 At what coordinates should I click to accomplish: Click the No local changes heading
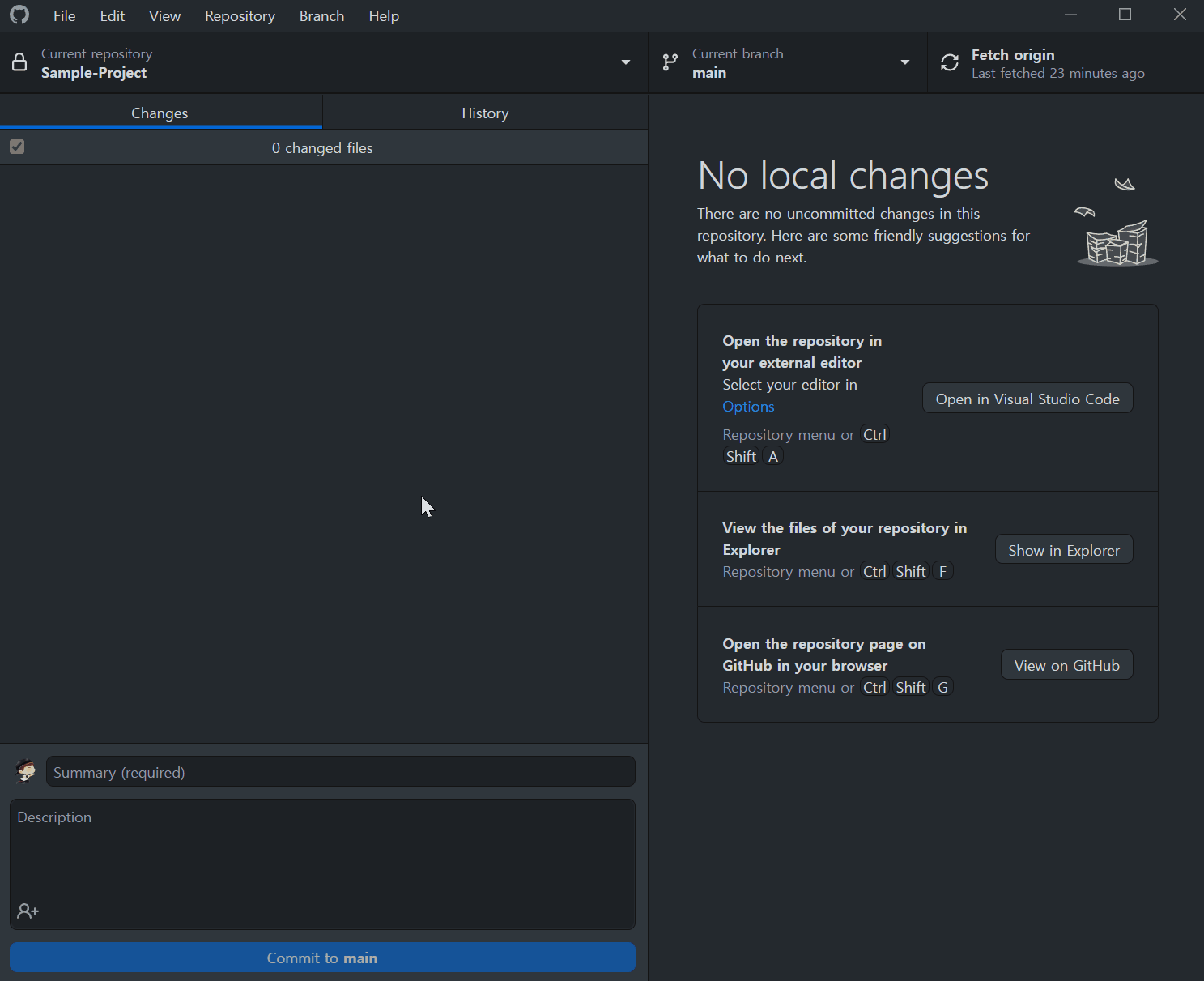click(843, 176)
